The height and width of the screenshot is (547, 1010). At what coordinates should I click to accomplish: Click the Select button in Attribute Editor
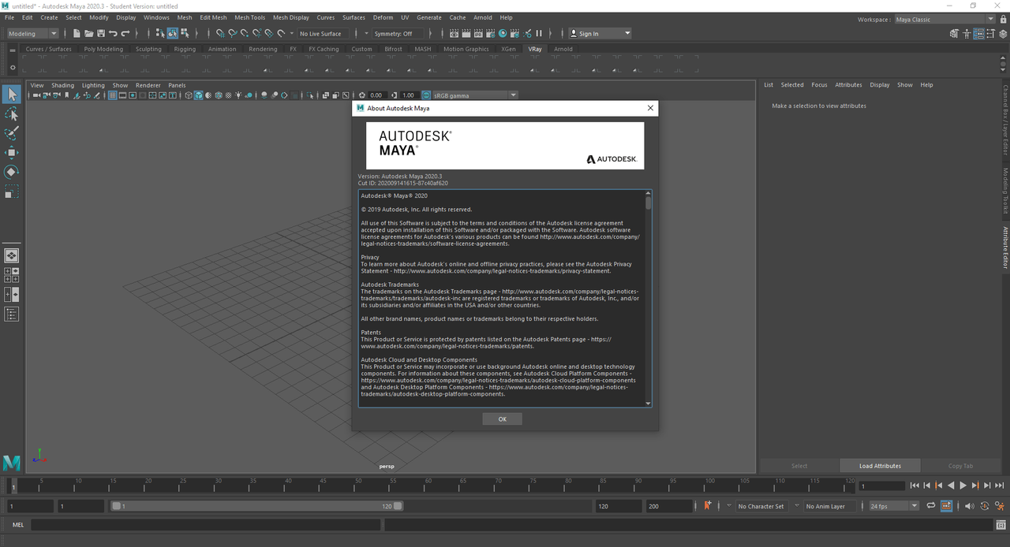pos(799,466)
